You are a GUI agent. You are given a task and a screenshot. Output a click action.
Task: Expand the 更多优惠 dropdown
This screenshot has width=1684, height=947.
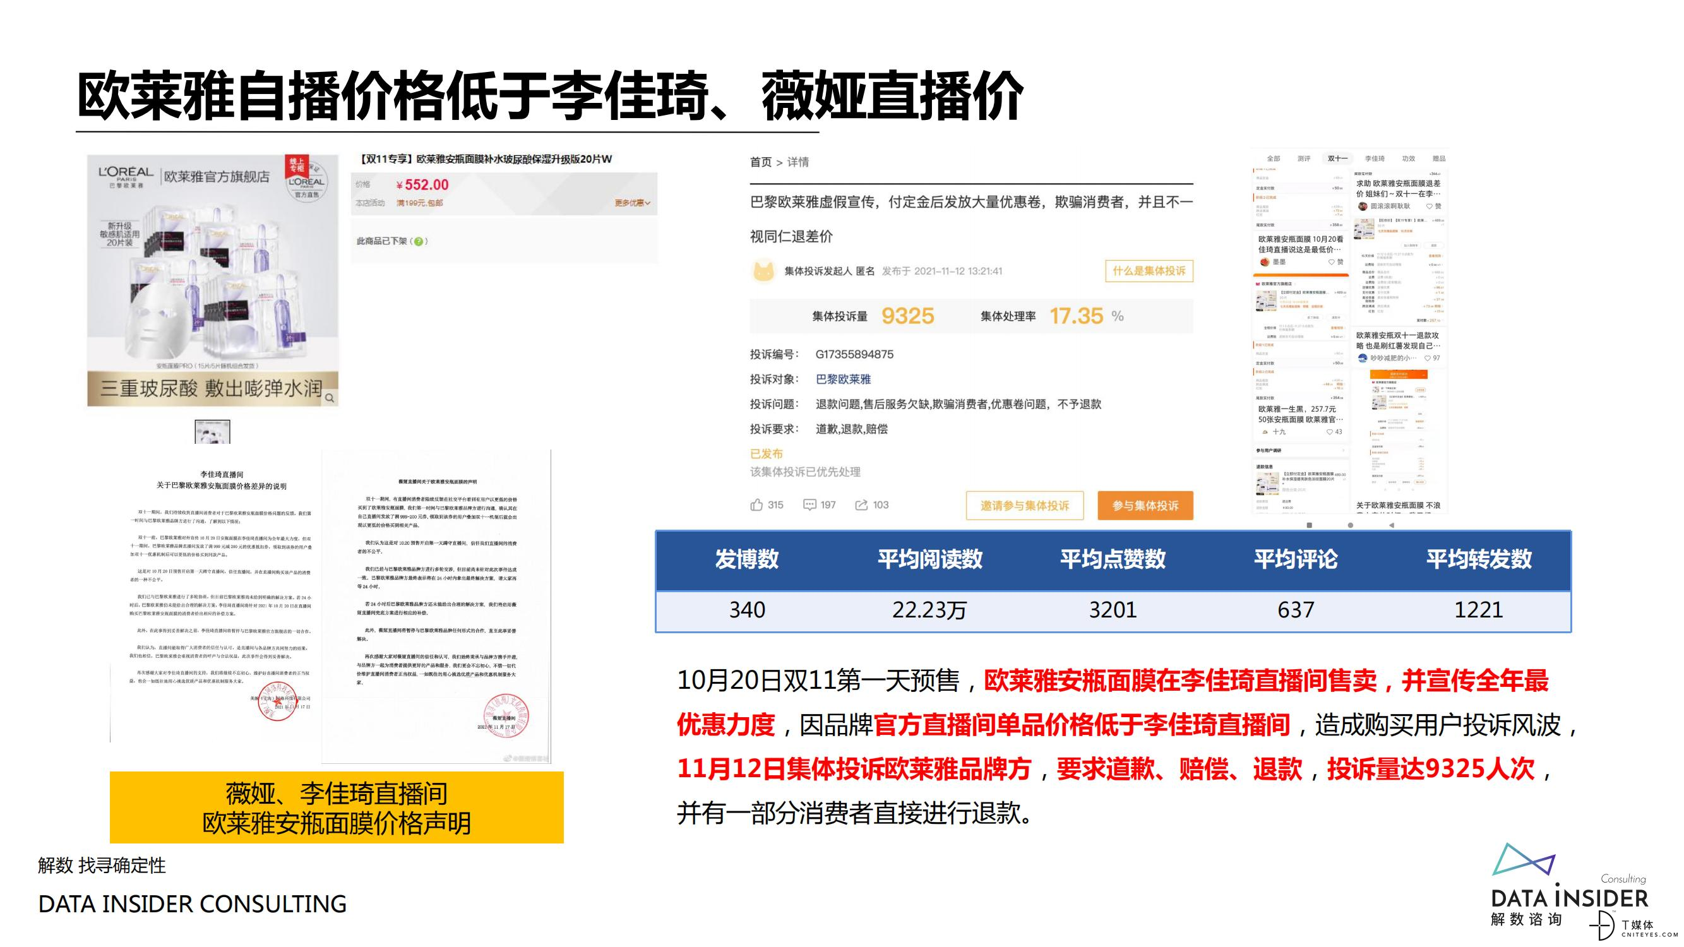(x=632, y=203)
